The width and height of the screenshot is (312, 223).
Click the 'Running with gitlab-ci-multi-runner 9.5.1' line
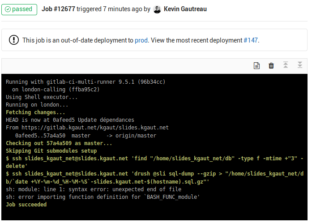(85, 82)
